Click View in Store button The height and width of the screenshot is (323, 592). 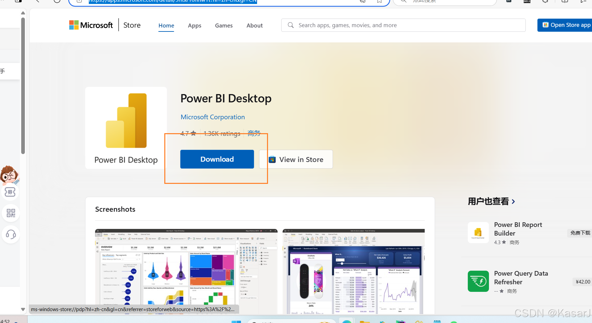click(x=296, y=159)
